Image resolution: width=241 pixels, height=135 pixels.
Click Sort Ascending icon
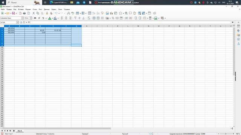pos(94,13)
